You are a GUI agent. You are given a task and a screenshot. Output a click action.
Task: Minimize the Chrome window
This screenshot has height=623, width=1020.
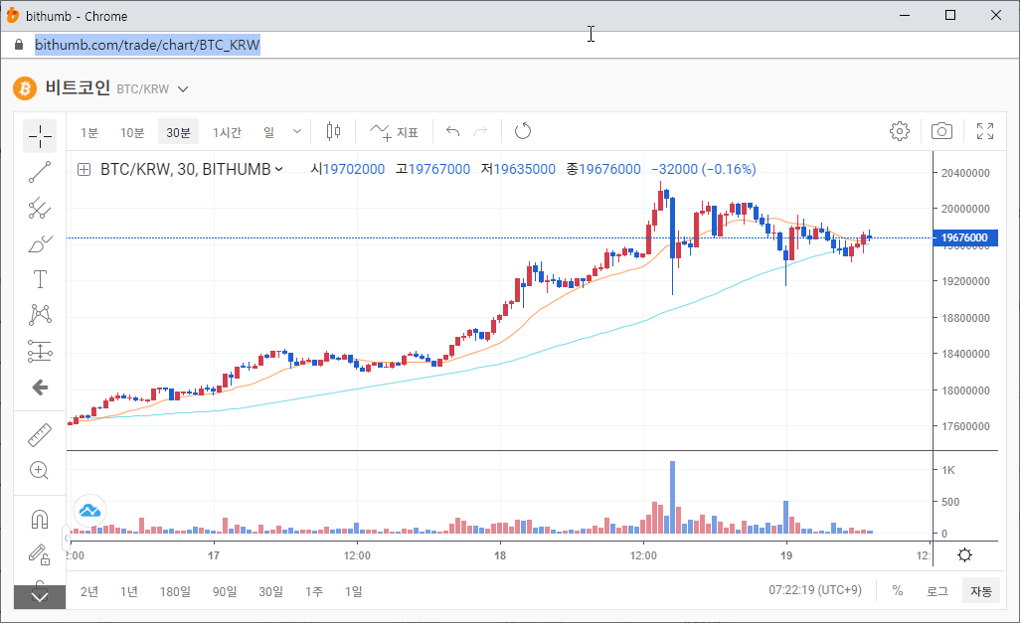(x=905, y=15)
